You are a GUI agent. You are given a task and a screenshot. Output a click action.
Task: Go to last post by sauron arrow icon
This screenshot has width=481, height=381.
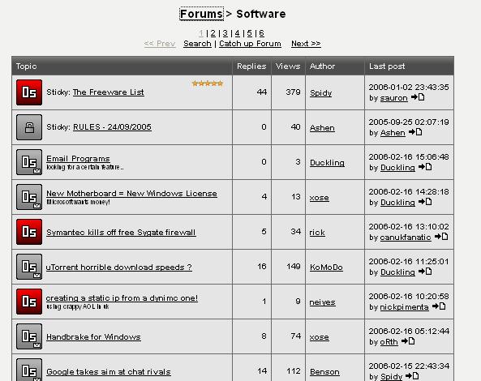418,97
